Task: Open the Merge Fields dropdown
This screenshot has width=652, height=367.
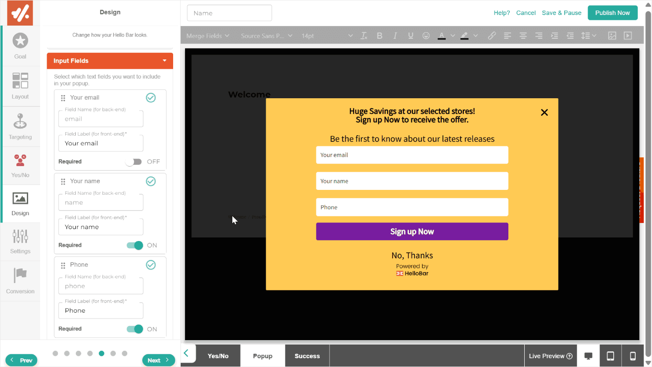Action: coord(207,36)
